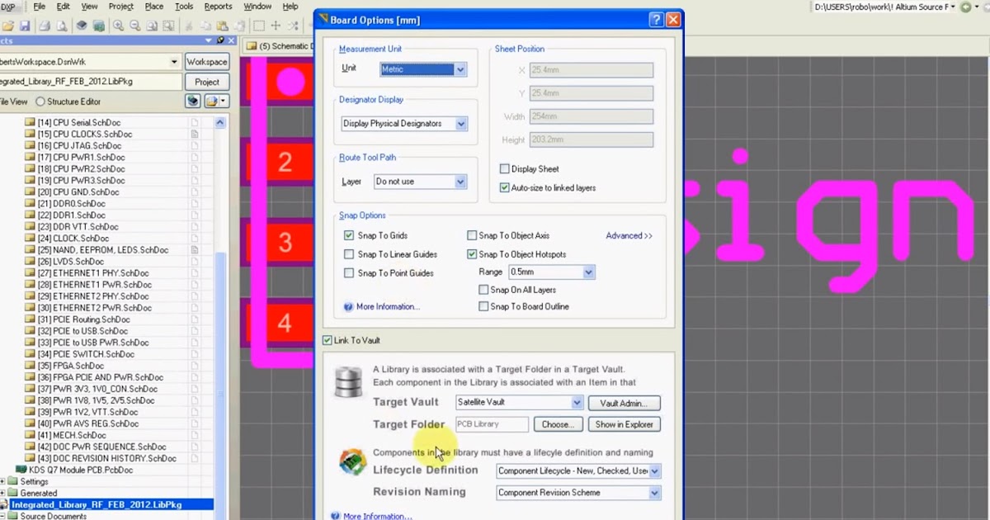Click the select inside area dashed rectangle icon
This screenshot has width=990, height=520.
258,26
